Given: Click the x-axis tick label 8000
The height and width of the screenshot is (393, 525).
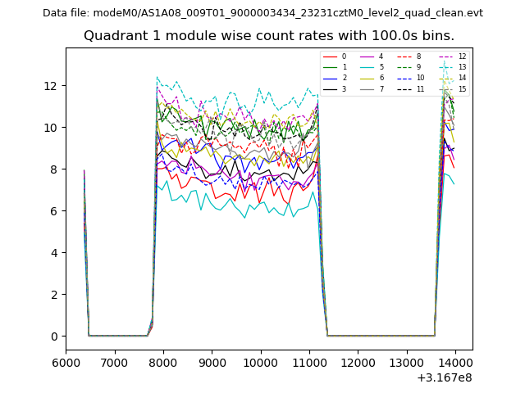Looking at the screenshot, I should [x=163, y=362].
